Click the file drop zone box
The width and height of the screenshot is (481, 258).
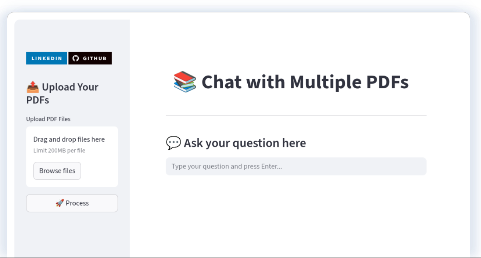tap(72, 157)
